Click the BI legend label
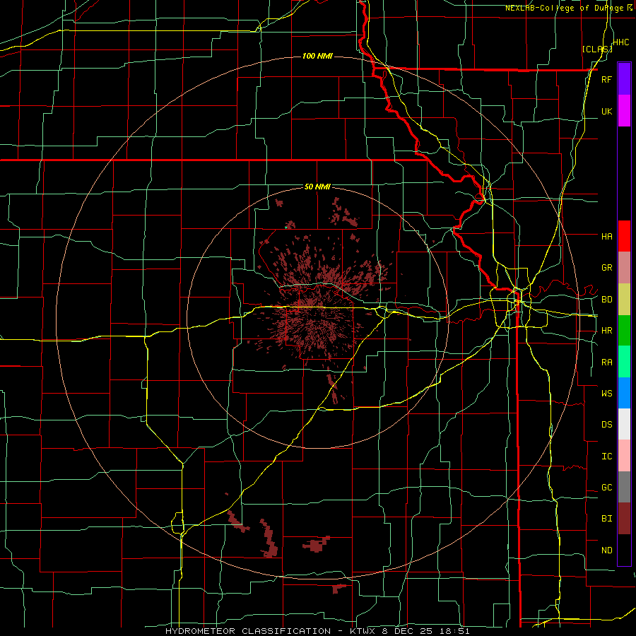 pos(606,519)
